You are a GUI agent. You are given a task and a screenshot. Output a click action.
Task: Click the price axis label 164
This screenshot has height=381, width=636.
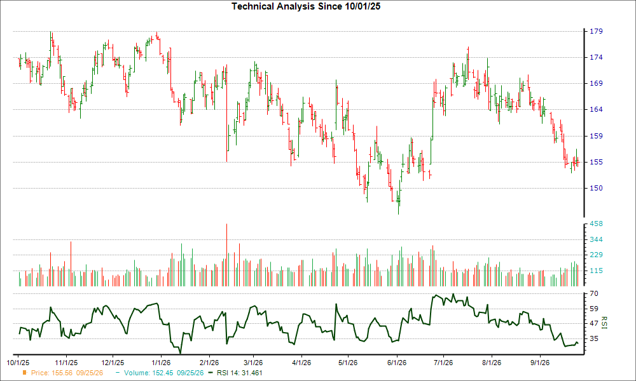point(596,109)
